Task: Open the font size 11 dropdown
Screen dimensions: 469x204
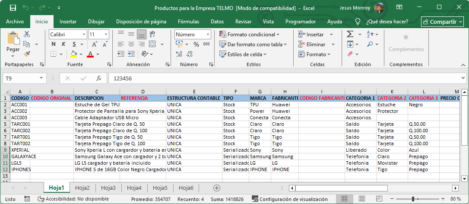Action: coord(106,35)
